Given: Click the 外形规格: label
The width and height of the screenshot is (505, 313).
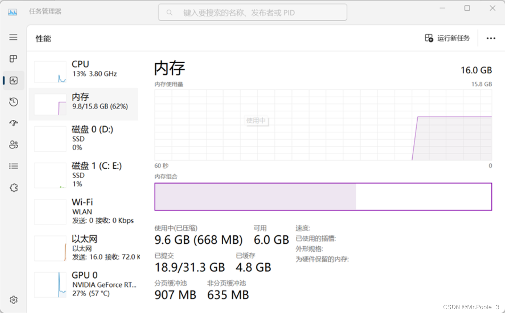Looking at the screenshot, I should point(309,249).
